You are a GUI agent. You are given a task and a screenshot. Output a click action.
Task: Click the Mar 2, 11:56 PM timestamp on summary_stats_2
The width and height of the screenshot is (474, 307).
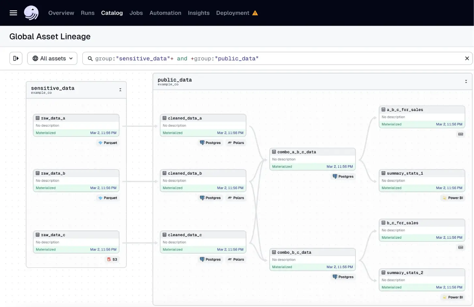(x=449, y=287)
